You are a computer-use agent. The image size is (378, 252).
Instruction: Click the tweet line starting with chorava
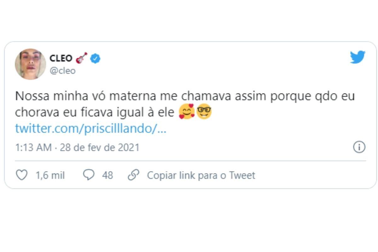coord(94,112)
